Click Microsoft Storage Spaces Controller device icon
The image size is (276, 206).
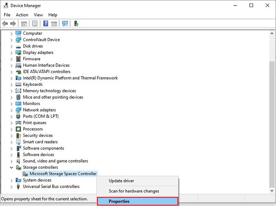pyautogui.click(x=25, y=174)
